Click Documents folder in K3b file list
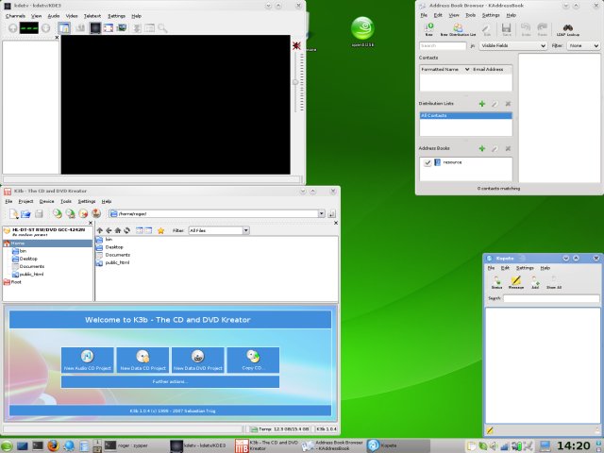604x453 pixels. click(x=117, y=255)
